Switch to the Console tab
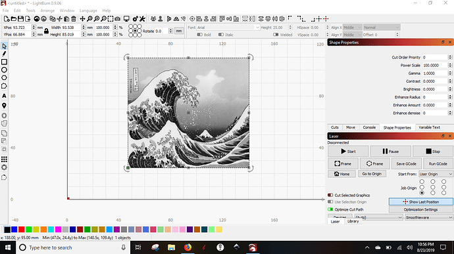Image resolution: width=454 pixels, height=254 pixels. 369,127
